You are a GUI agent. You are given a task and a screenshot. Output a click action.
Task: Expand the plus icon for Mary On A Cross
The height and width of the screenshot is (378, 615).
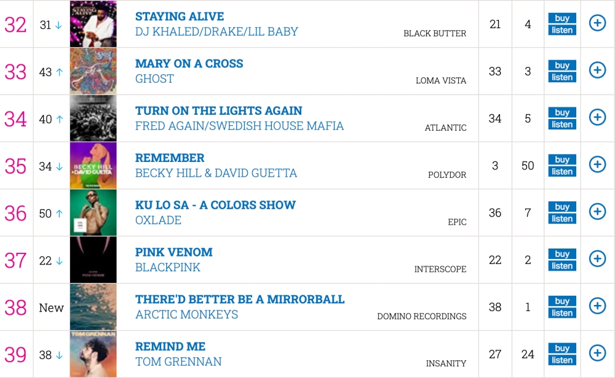coord(597,71)
